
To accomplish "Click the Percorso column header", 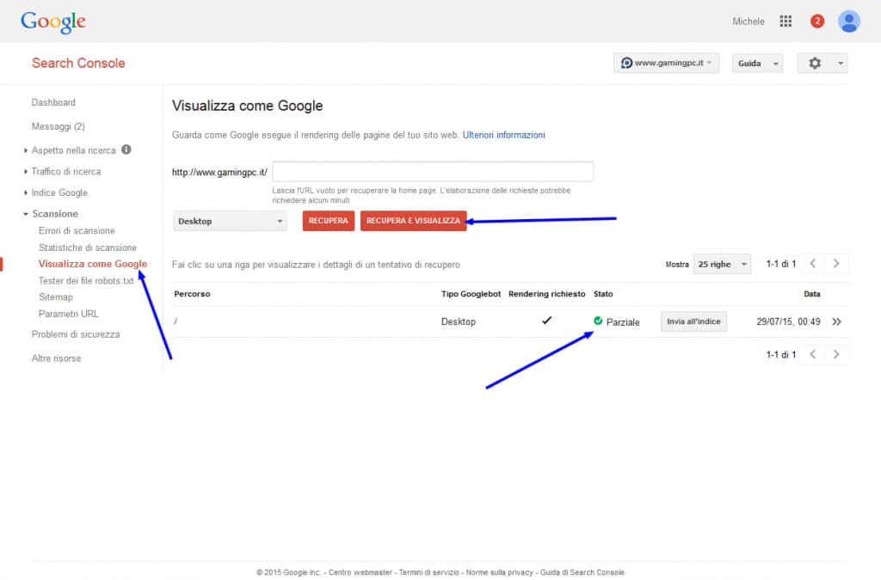I will pos(192,294).
